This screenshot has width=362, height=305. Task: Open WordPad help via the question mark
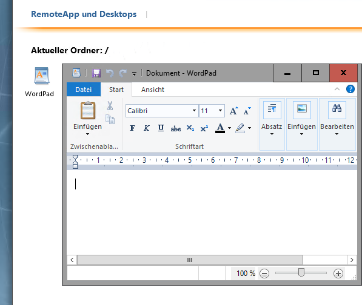tap(350, 89)
